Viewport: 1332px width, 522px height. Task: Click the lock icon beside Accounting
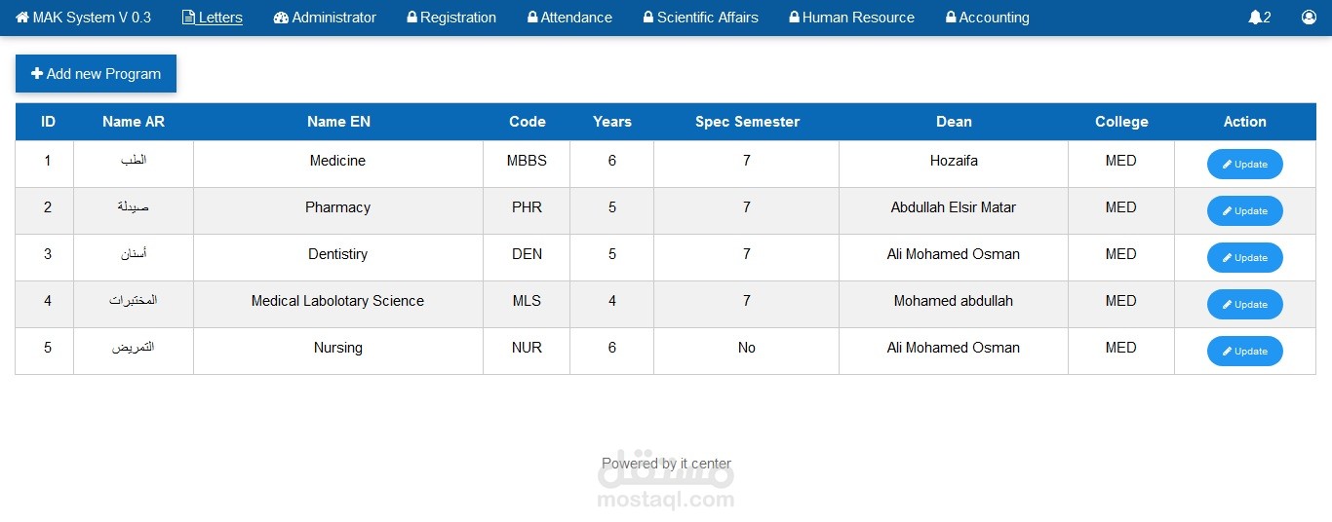click(x=951, y=18)
